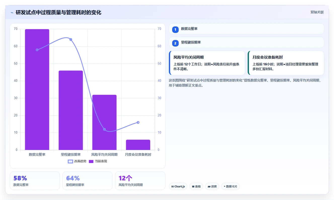Toggle the 当前表现 legend swatch
334x200 pixels.
tap(91, 161)
